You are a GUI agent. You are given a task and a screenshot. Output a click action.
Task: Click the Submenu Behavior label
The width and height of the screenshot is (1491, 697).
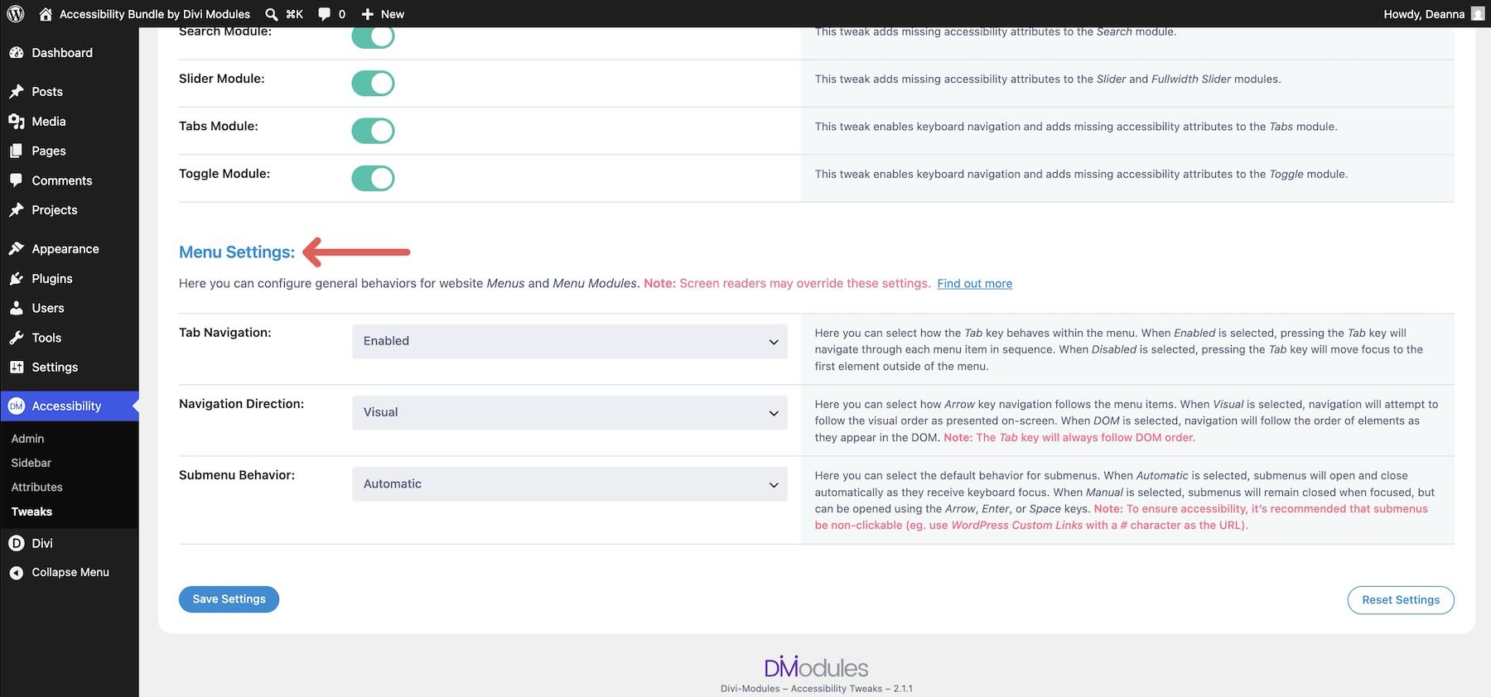pos(237,475)
